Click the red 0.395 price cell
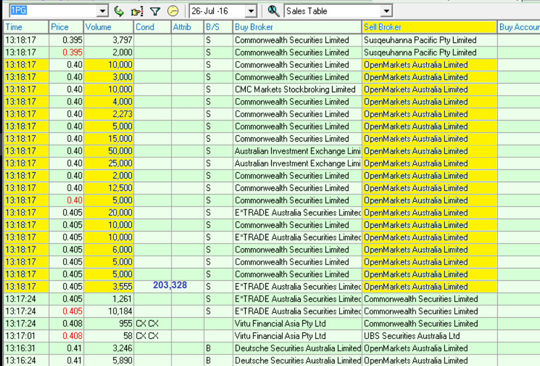Screen dimensions: 540x366 (x=66, y=52)
